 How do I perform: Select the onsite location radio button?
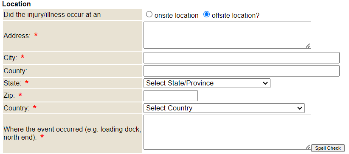coord(149,15)
